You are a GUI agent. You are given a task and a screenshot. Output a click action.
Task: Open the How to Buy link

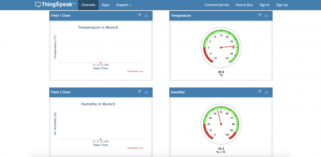coord(244,5)
